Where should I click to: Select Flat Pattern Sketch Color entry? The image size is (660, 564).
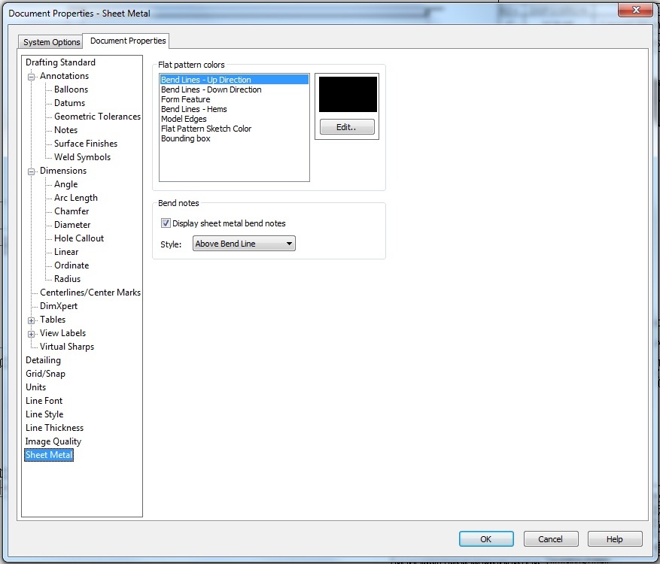pyautogui.click(x=234, y=129)
